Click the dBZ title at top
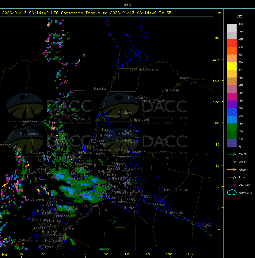The height and width of the screenshot is (258, 255). (x=128, y=4)
